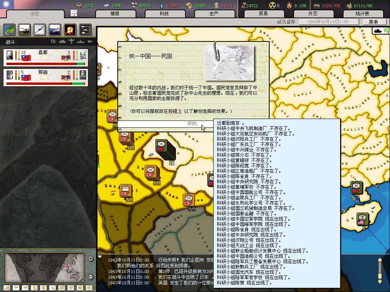
Task: Filter battles by submarine icon
Action: 90,41
